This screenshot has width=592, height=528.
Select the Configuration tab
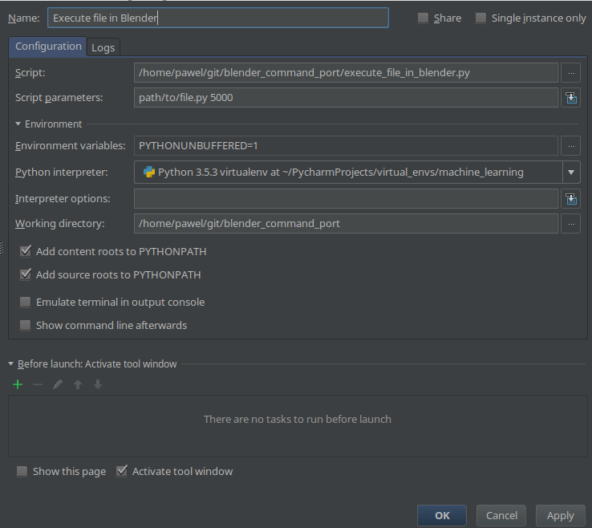tap(48, 47)
